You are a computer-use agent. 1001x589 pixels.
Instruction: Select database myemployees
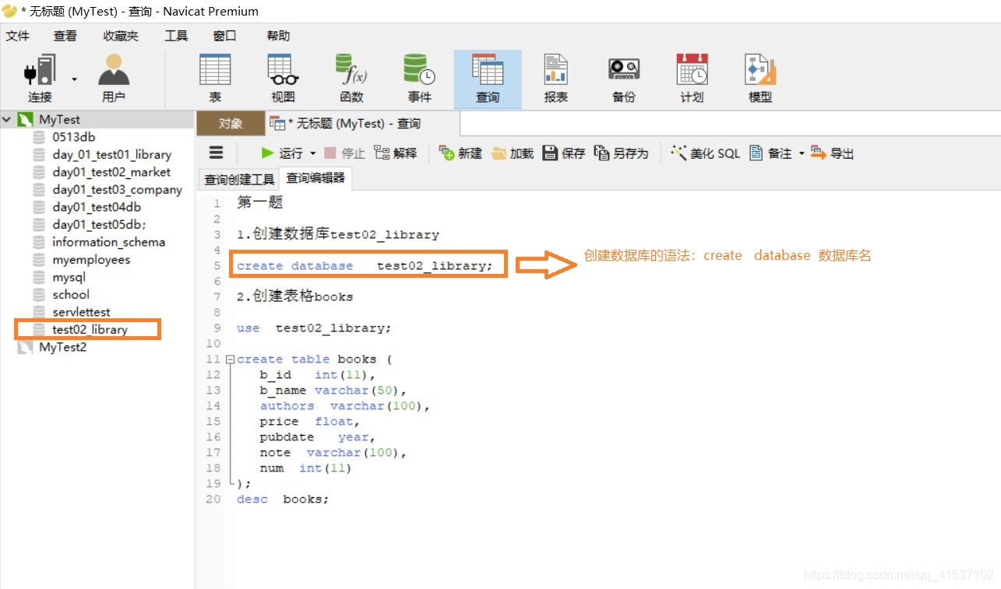(91, 260)
